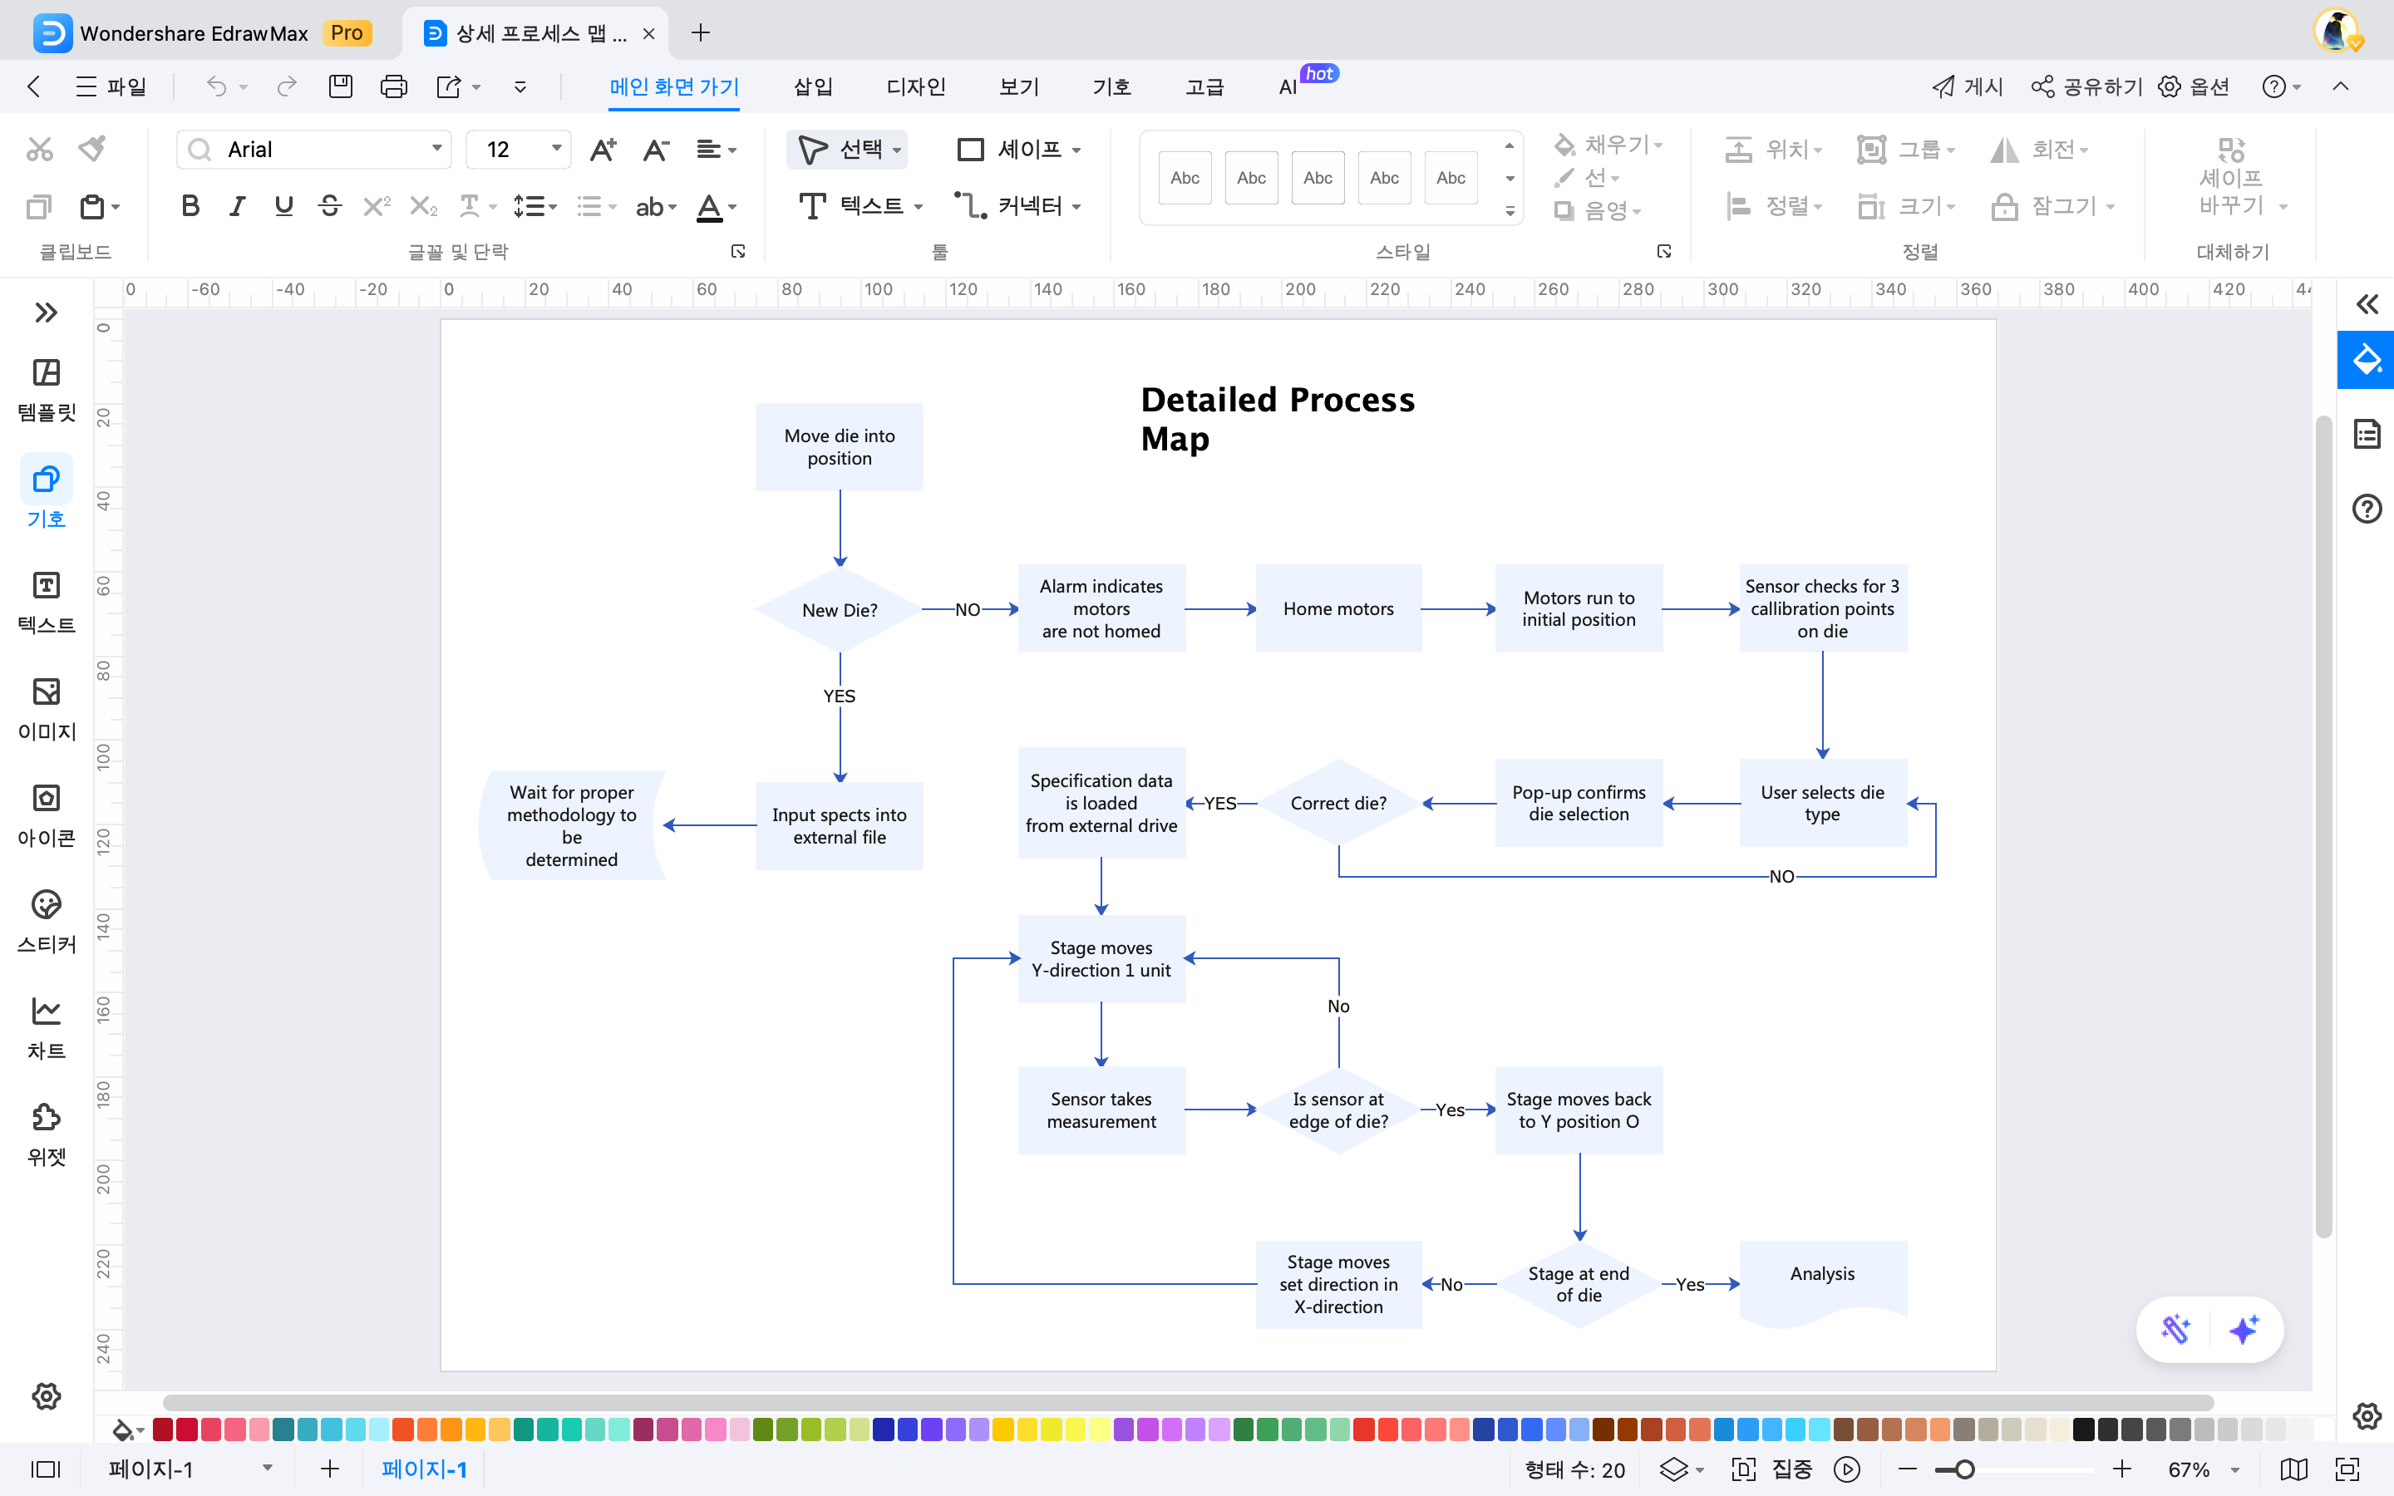Click the + to add a new page
The width and height of the screenshot is (2394, 1496).
[x=328, y=1469]
